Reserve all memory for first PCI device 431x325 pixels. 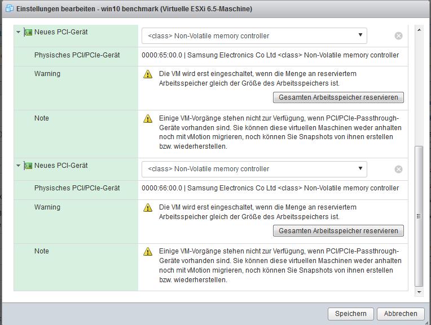point(338,97)
